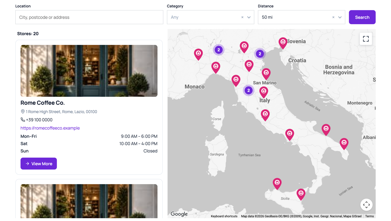This screenshot has height=221, width=391.
Task: Select the pin on eastern Sicilia
Action: [301, 194]
